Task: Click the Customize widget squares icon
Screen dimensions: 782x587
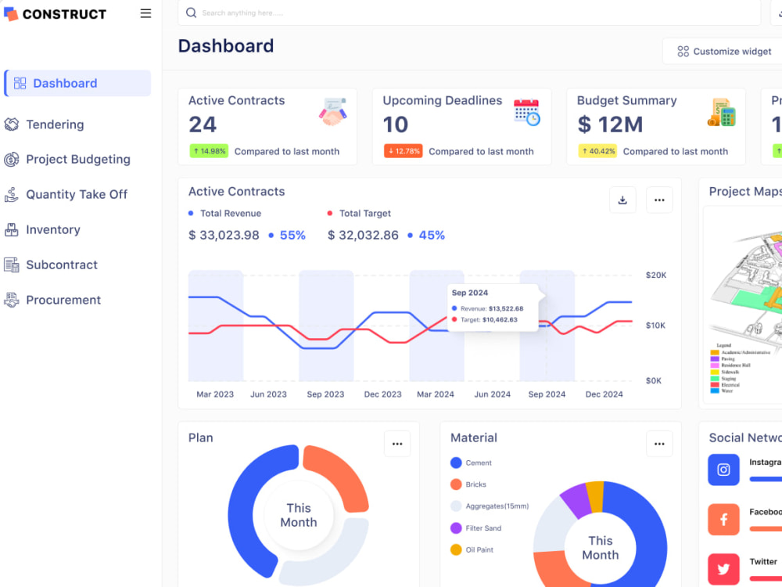Action: pyautogui.click(x=683, y=52)
